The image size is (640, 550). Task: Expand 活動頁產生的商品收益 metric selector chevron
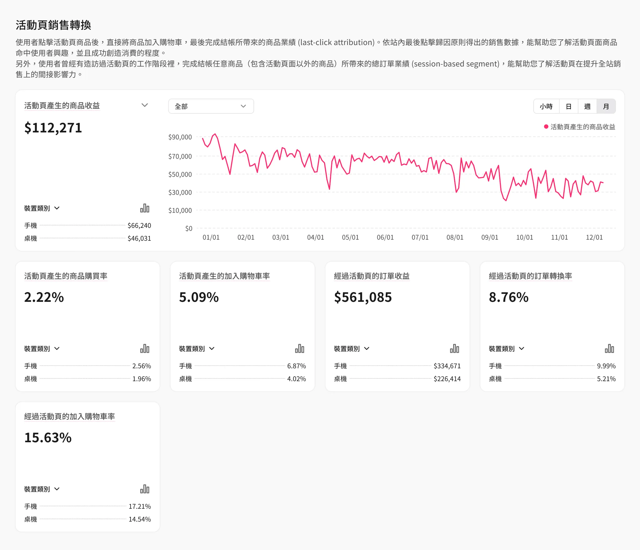(144, 105)
